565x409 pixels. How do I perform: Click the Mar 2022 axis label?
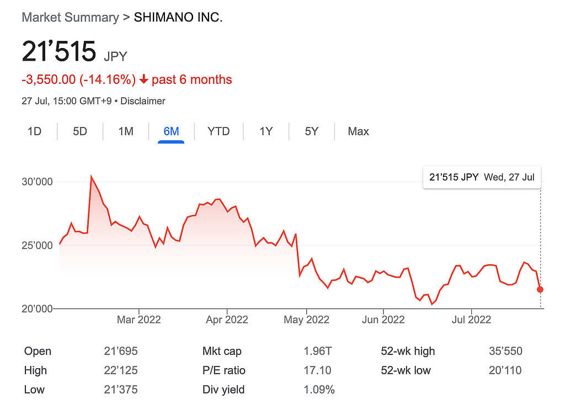click(139, 320)
